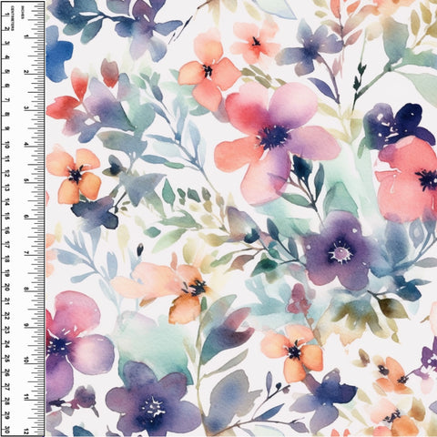Click the 30 centimeter number on the ruler
The width and height of the screenshot is (437, 437).
7,430
